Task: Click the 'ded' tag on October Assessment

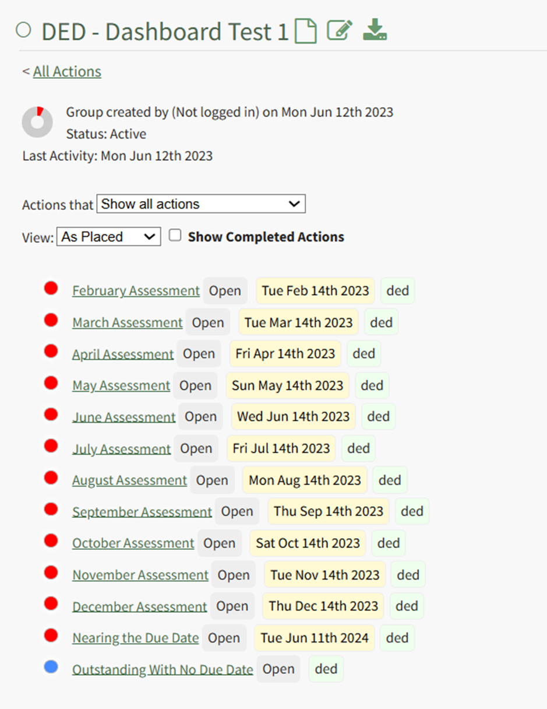Action: coord(389,543)
